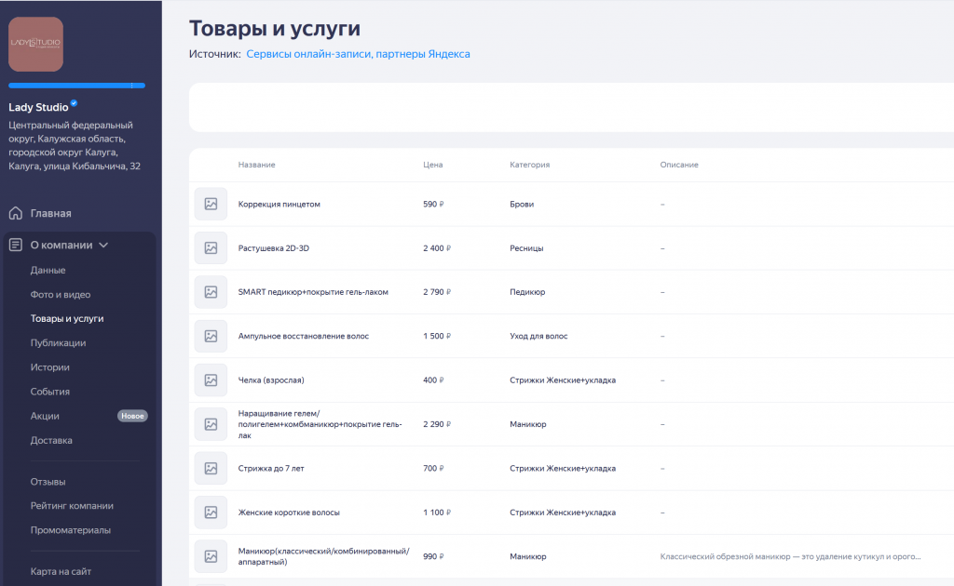Select the Стрижка до 7 лет service name

tap(271, 468)
